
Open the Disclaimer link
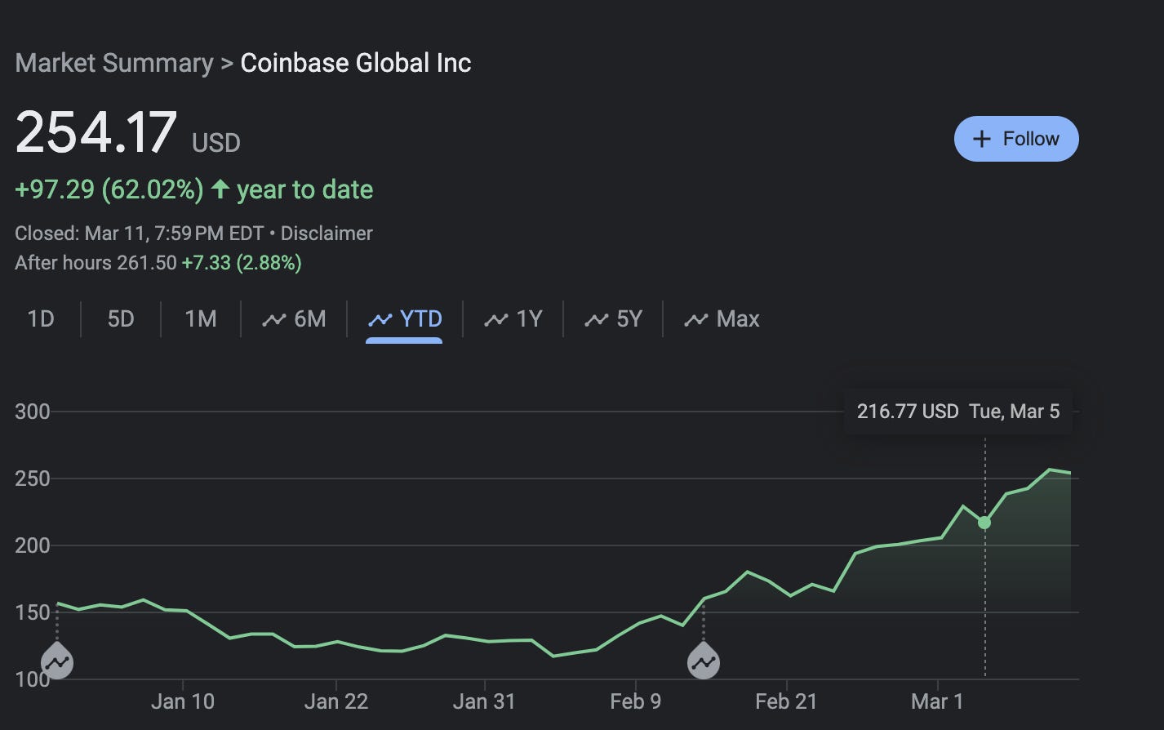326,233
